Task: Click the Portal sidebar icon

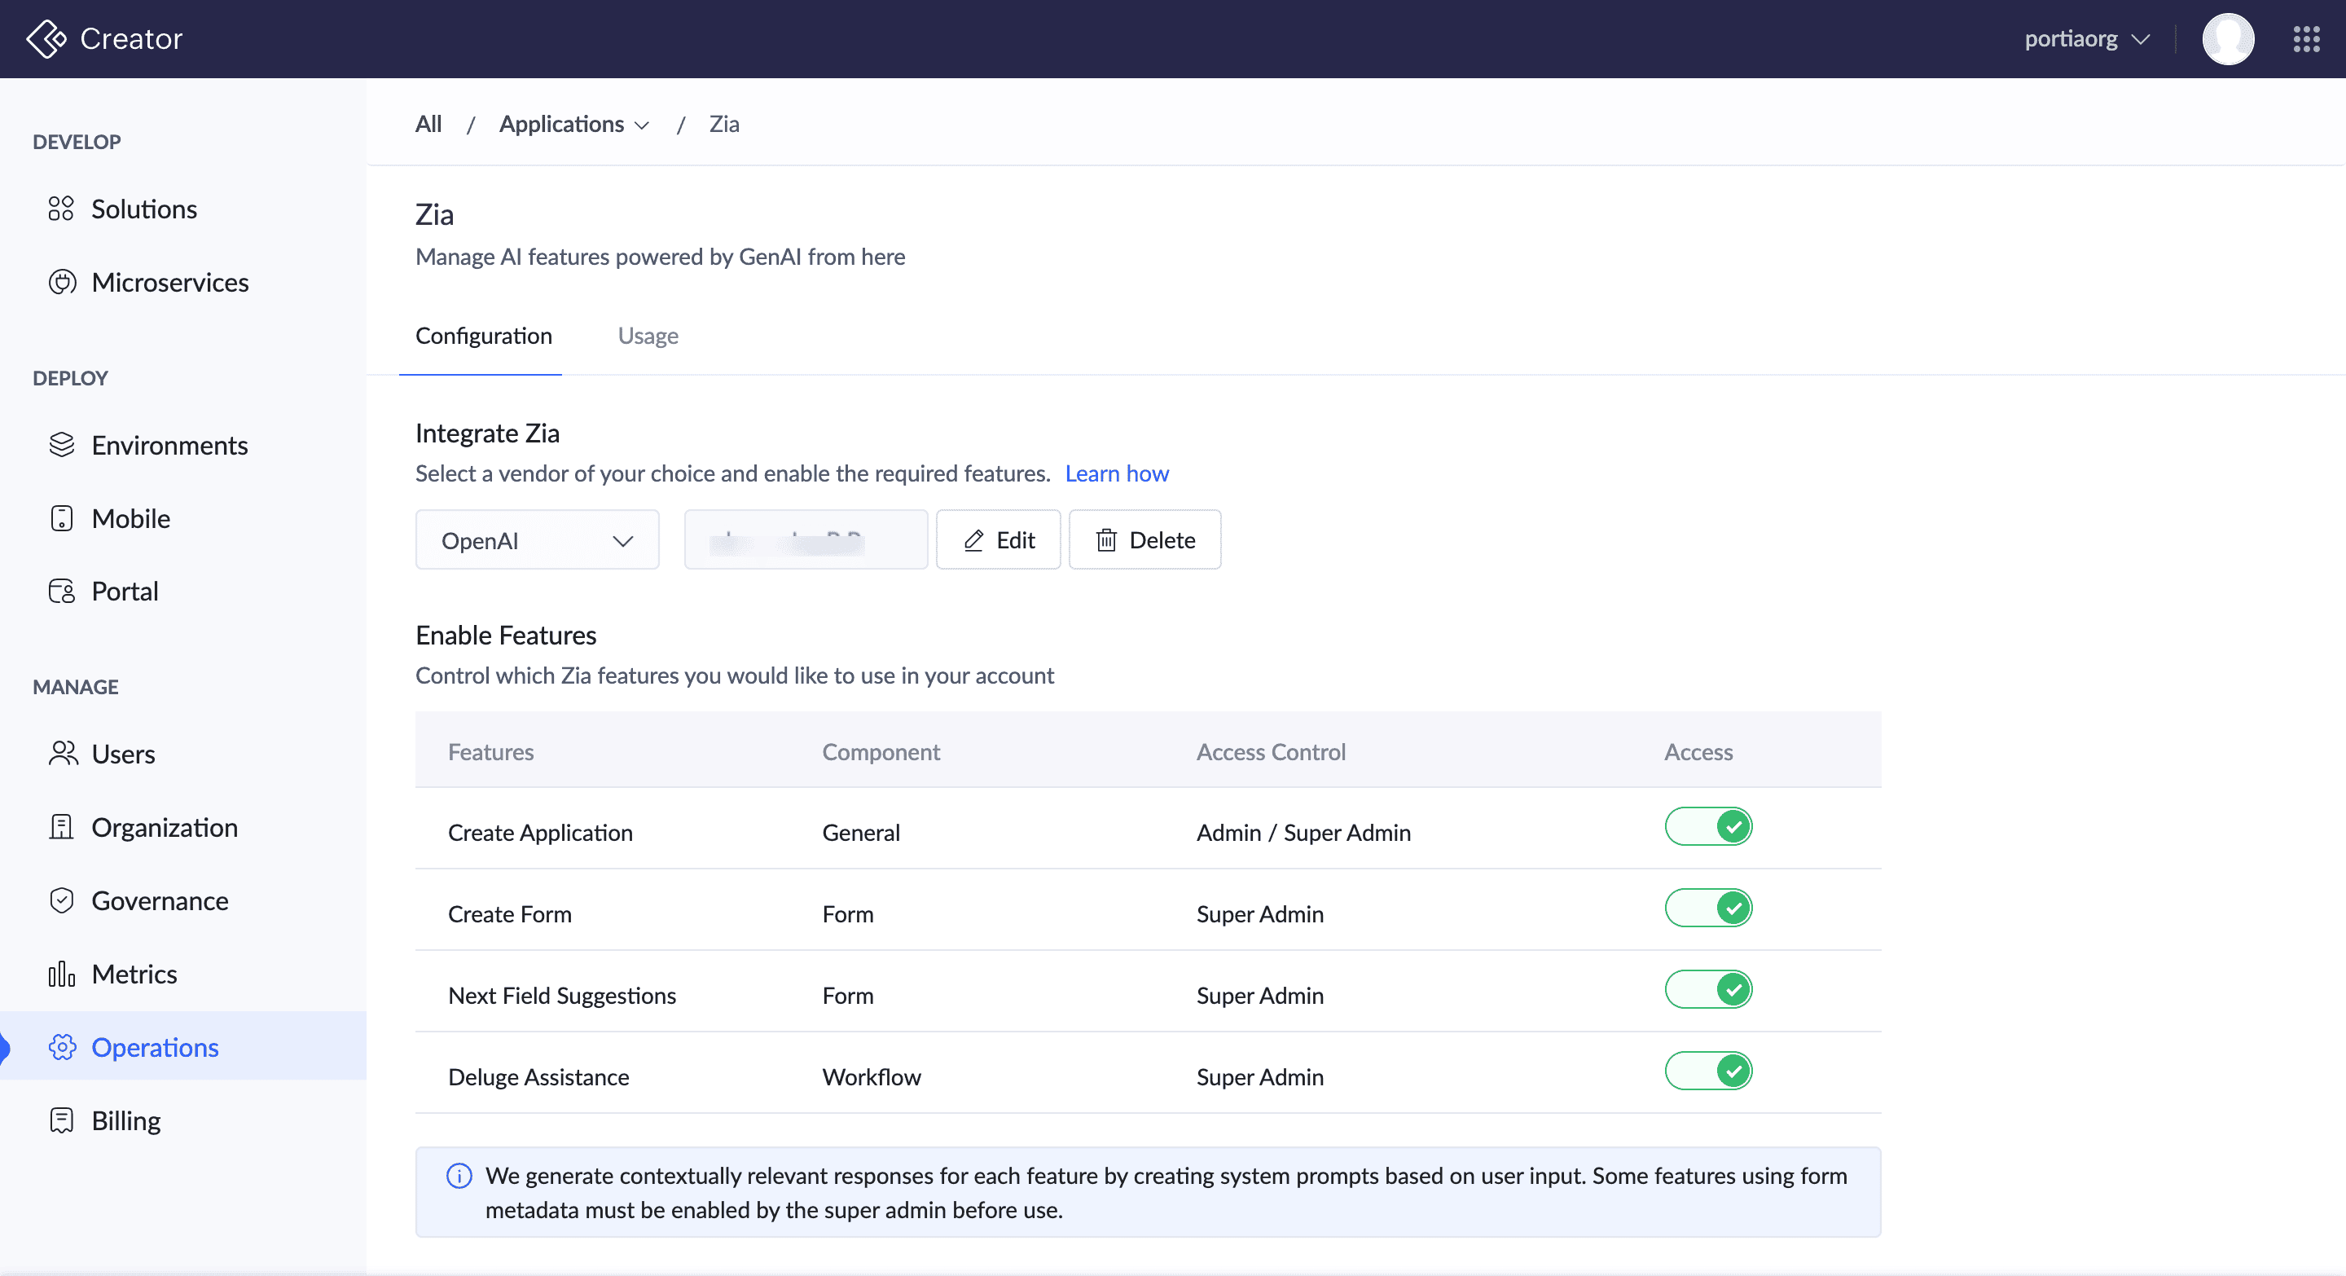Action: tap(62, 591)
